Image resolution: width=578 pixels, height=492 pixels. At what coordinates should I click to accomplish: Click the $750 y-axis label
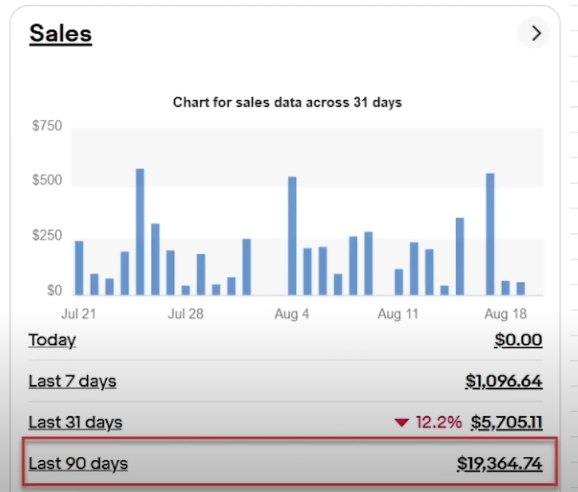[x=46, y=126]
